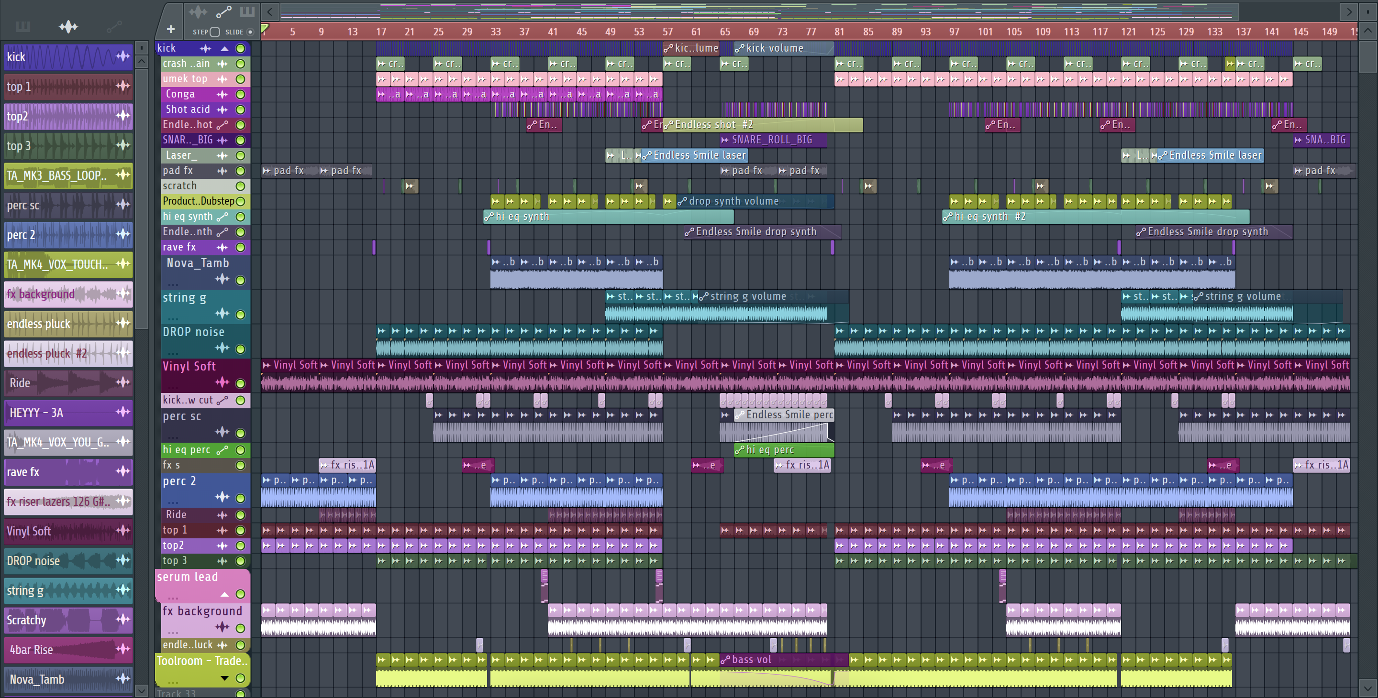Click the waveform icon on Scratchy picker item
Viewport: 1378px width, 698px height.
coord(123,619)
